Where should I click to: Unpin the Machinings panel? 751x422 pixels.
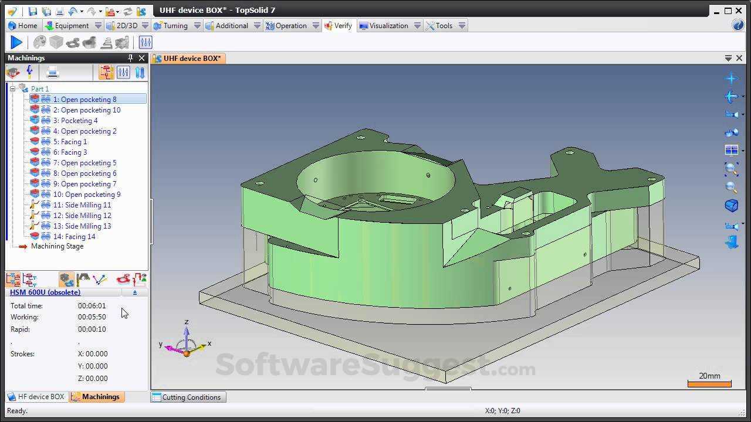pyautogui.click(x=131, y=57)
